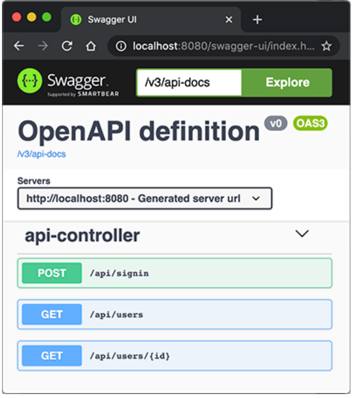Click the Servers label
This screenshot has height=398, width=353.
tap(34, 181)
